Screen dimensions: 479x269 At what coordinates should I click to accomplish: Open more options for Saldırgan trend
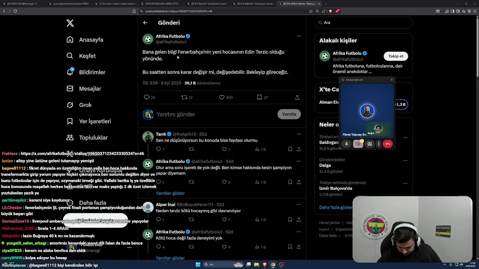405,137
